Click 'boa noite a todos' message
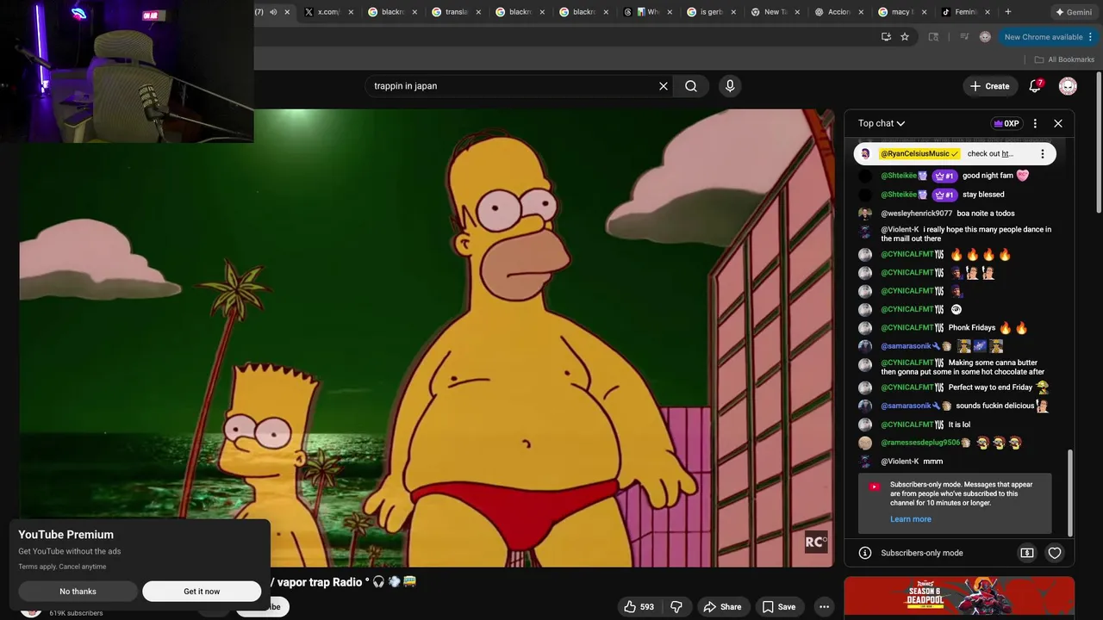1103x620 pixels. (986, 214)
